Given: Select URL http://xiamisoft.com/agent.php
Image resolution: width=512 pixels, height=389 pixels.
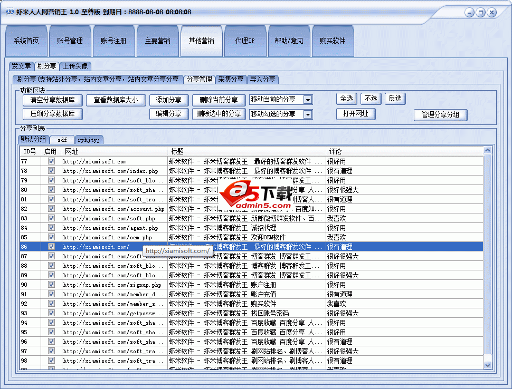Looking at the screenshot, I should (x=110, y=228).
